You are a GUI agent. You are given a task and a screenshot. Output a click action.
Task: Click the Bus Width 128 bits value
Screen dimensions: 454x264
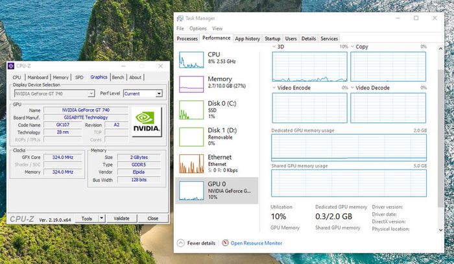click(139, 180)
